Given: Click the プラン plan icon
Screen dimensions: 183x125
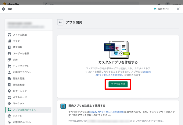Looking at the screenshot, I should coord(9,41).
